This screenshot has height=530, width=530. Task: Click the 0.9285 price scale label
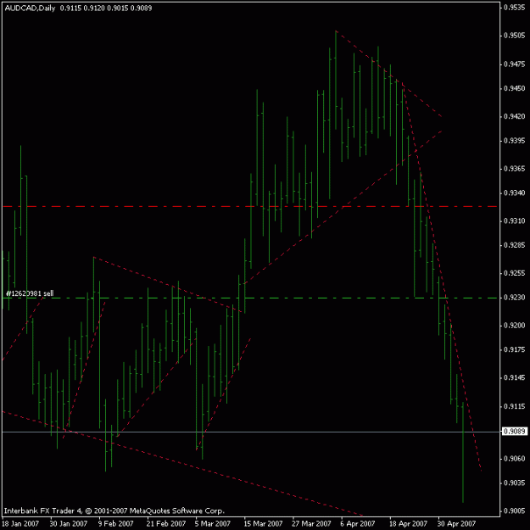coord(515,245)
